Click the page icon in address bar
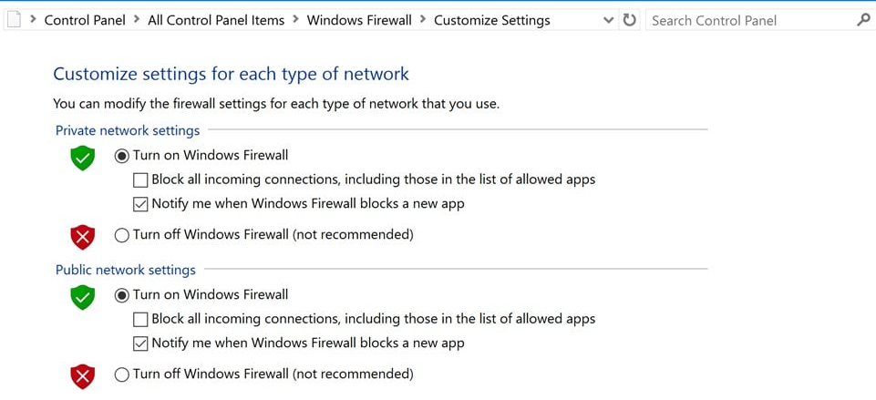The height and width of the screenshot is (400, 876). click(x=12, y=20)
